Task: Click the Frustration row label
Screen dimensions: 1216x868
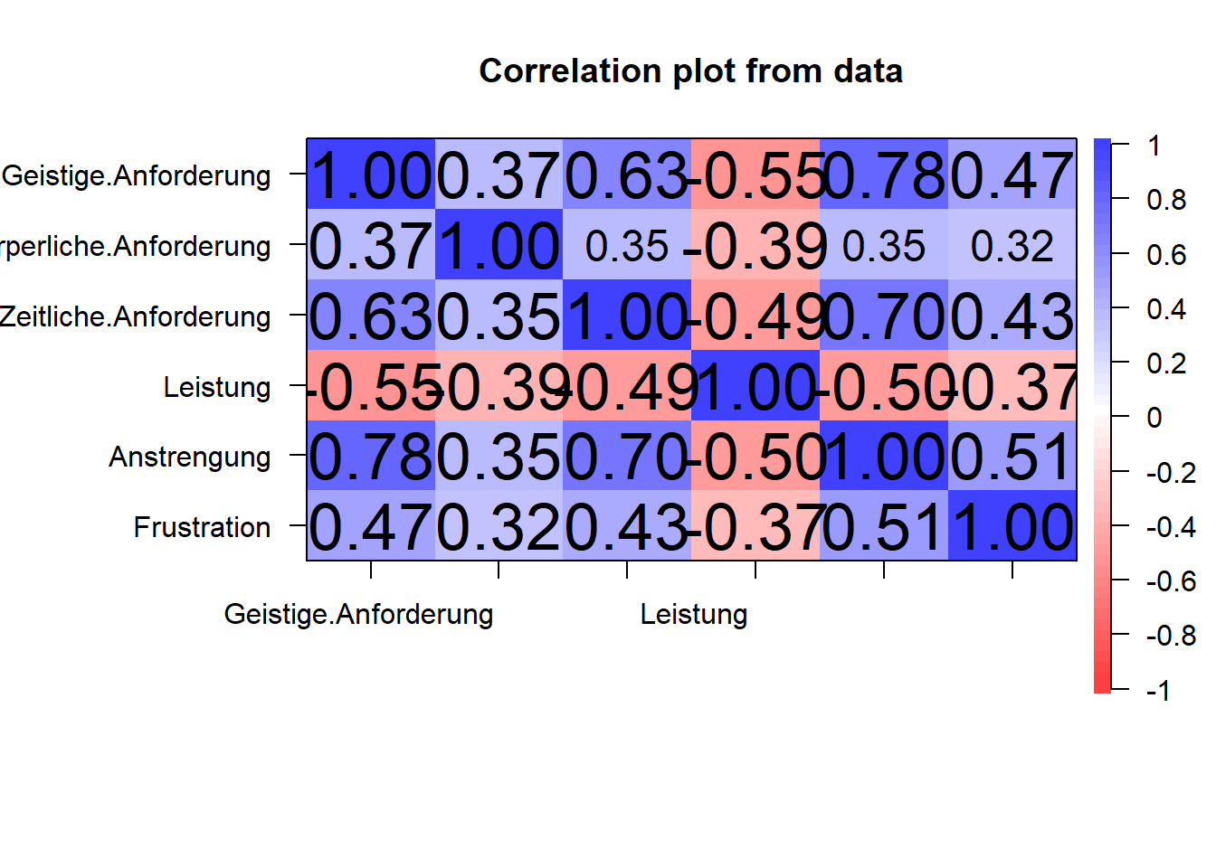Action: point(202,527)
